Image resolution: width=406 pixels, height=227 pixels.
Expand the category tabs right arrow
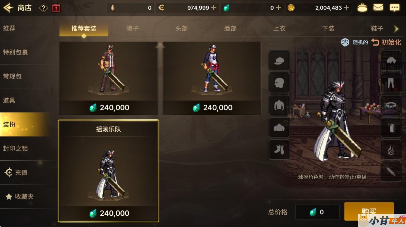[396, 29]
